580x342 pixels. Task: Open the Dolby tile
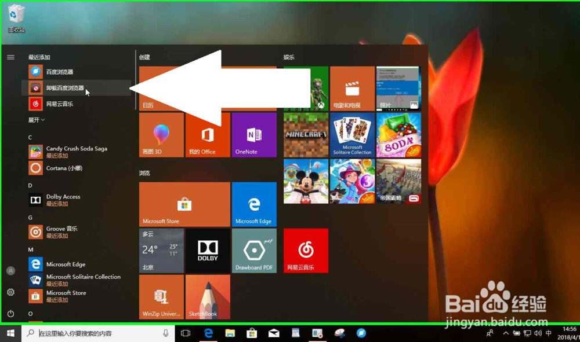[208, 251]
